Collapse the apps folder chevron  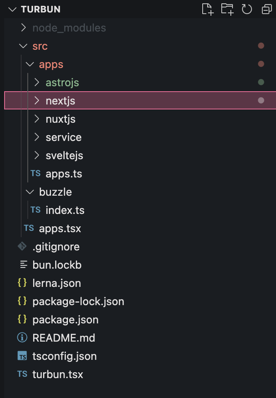click(x=30, y=65)
